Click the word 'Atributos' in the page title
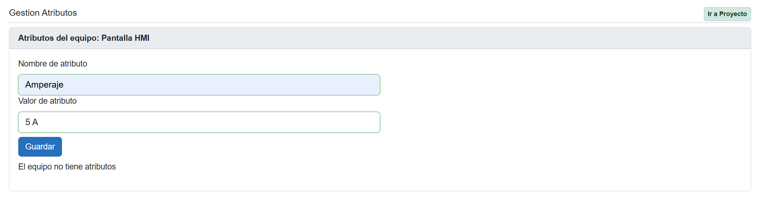 [x=59, y=13]
